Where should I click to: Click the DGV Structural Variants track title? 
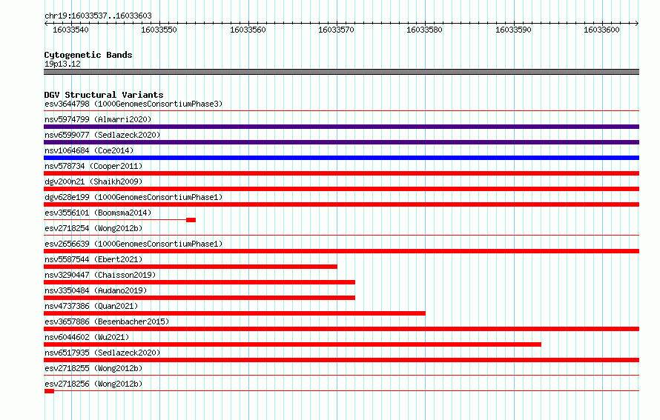tap(104, 95)
